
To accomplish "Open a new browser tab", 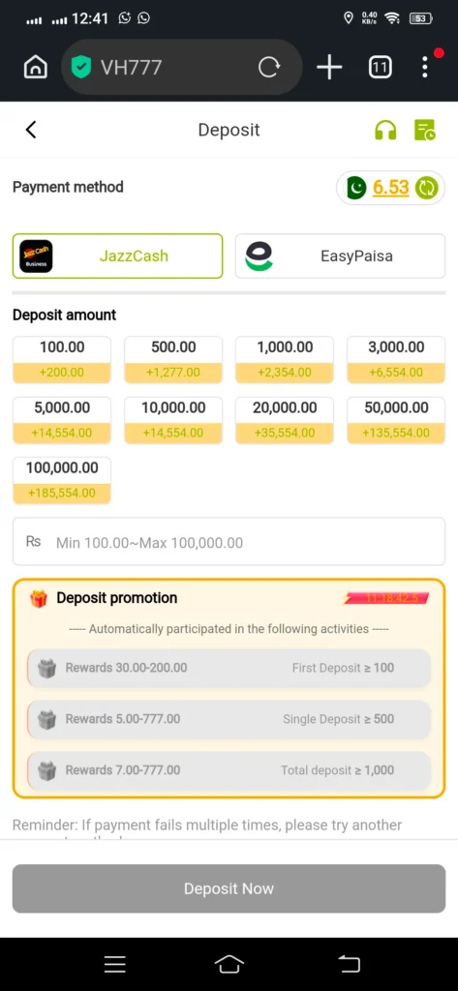I will pyautogui.click(x=329, y=67).
